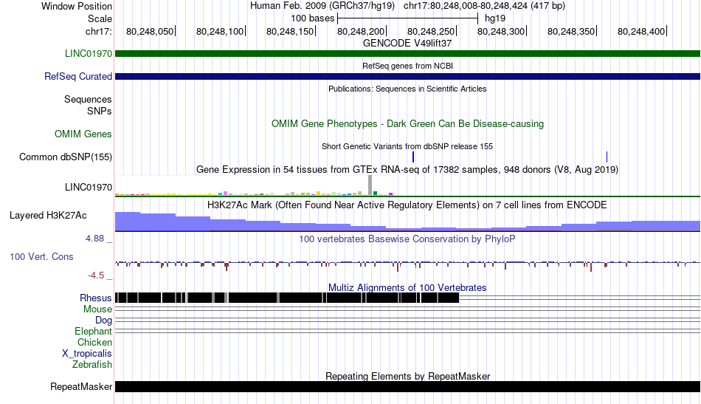Open the LINC01970 GENCODE track label
The height and width of the screenshot is (404, 701).
point(88,54)
